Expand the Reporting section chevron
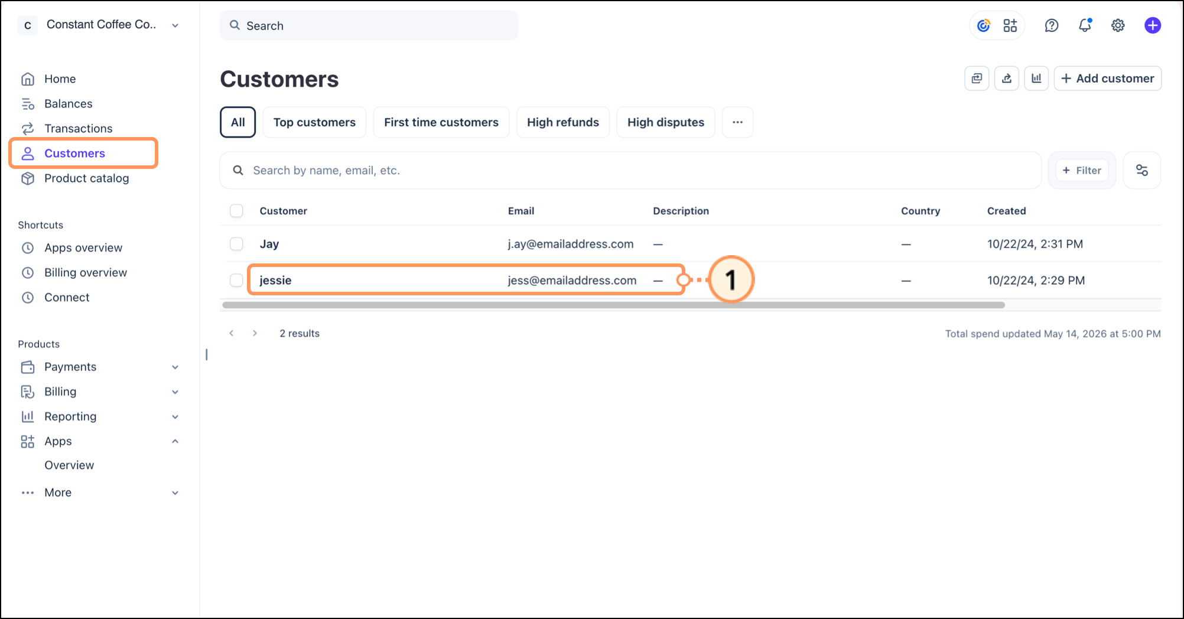Image resolution: width=1184 pixels, height=619 pixels. coord(175,417)
